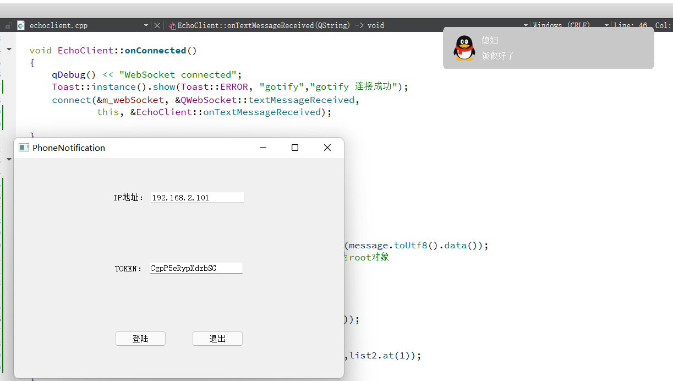
Task: Click "WebSocket connected" string in code
Action: pos(178,75)
